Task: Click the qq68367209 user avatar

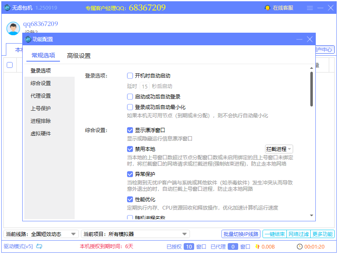Action: coord(13,28)
